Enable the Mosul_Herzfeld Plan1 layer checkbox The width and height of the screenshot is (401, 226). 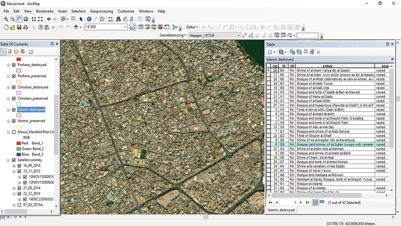point(14,132)
